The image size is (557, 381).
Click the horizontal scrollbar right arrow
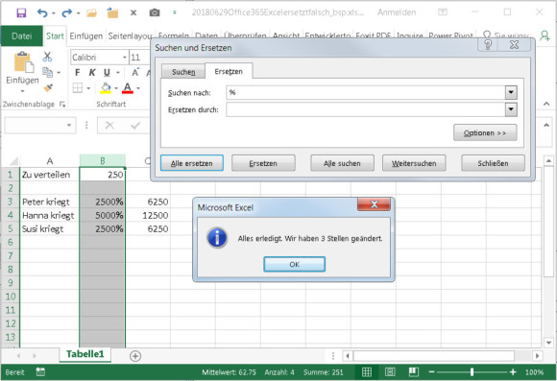click(x=537, y=355)
